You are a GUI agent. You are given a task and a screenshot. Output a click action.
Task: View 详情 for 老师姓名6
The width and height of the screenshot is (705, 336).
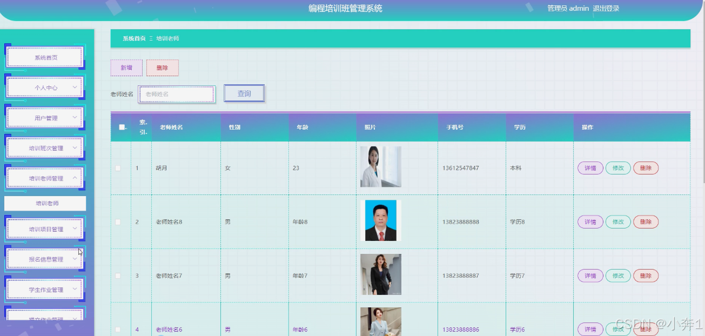click(x=590, y=329)
